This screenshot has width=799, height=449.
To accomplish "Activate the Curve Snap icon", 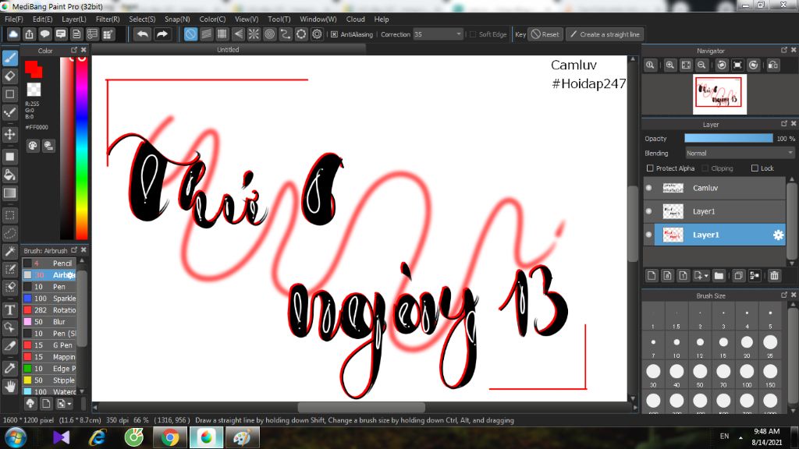I will point(285,34).
